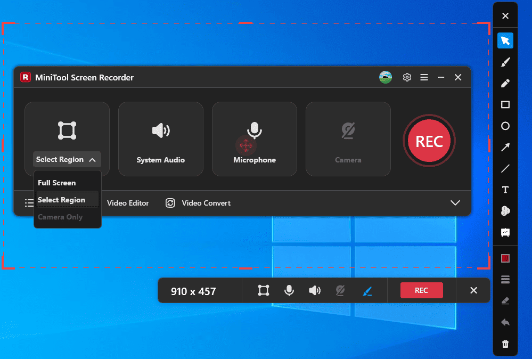Mute the microphone in the floating toolbar
The height and width of the screenshot is (359, 532).
[289, 290]
